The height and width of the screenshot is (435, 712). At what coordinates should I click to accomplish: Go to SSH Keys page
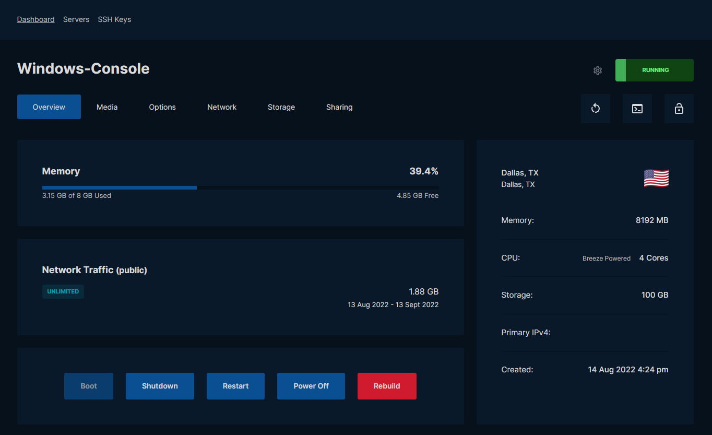coord(114,19)
